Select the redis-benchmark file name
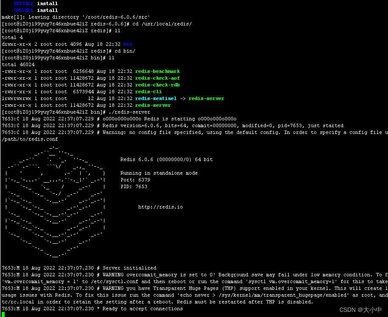Viewport: 388px width, 317px height. click(x=157, y=71)
